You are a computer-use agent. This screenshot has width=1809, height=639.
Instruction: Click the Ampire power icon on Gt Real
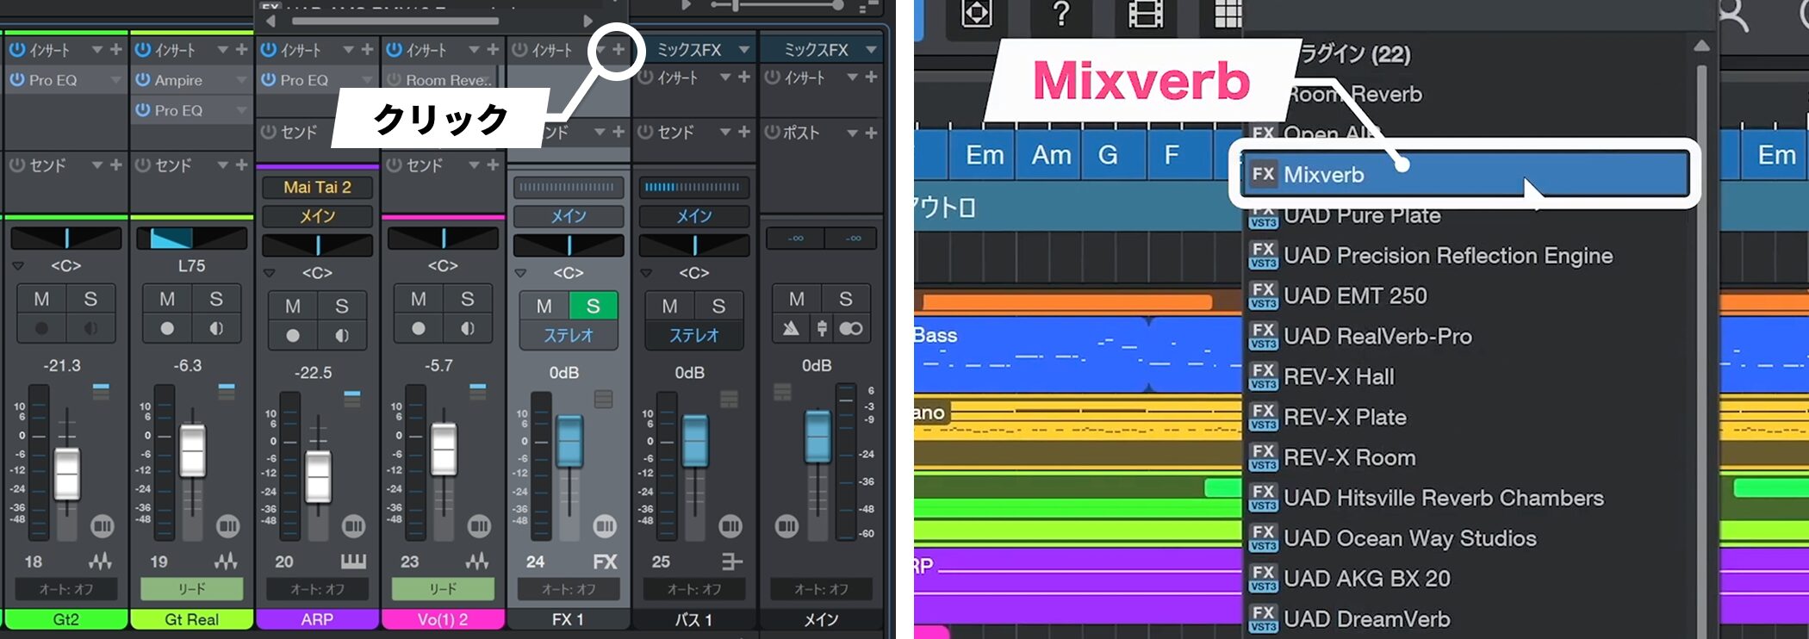(143, 80)
